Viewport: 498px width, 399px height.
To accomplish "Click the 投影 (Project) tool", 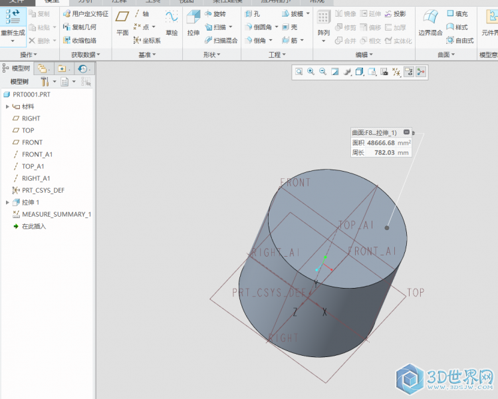I will [x=396, y=14].
